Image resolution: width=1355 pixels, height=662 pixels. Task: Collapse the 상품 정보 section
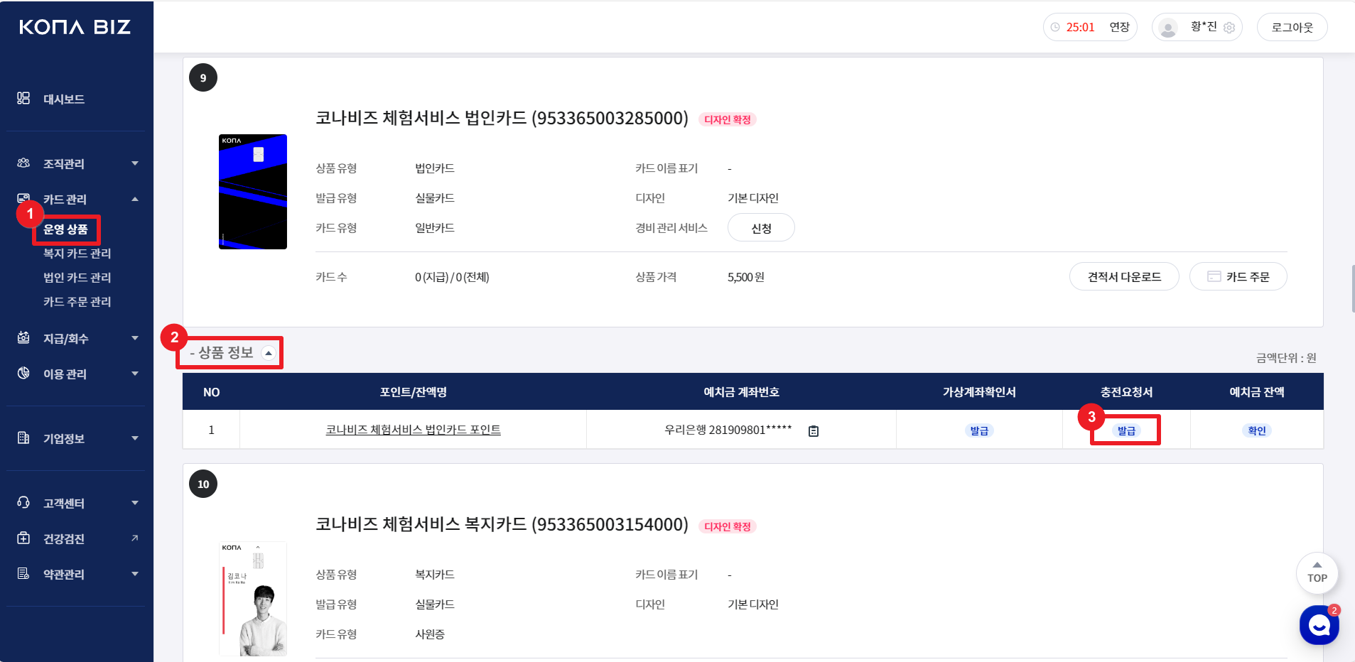click(269, 353)
